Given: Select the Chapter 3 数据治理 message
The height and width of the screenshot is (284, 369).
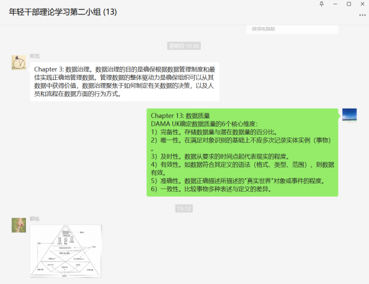Looking at the screenshot, I should [x=125, y=82].
